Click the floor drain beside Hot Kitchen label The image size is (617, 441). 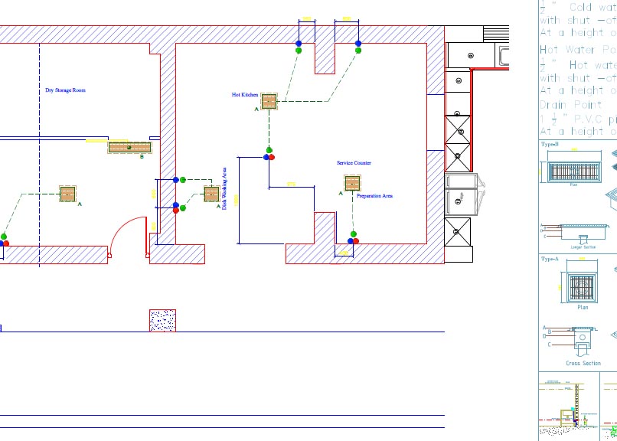(268, 101)
